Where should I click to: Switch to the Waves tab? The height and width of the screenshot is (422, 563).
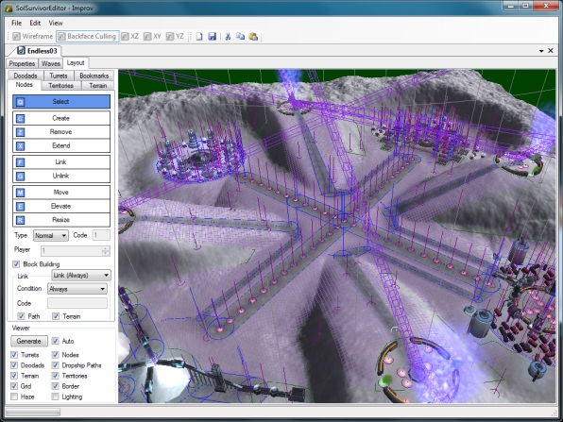(51, 63)
